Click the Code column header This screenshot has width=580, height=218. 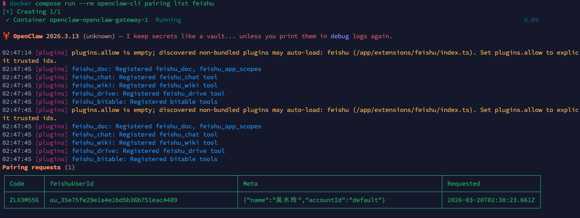tap(17, 183)
